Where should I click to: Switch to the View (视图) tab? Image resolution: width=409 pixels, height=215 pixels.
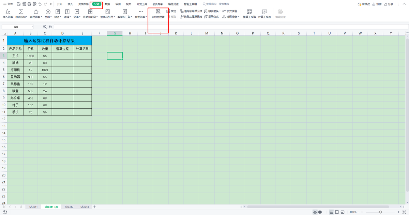(x=128, y=4)
